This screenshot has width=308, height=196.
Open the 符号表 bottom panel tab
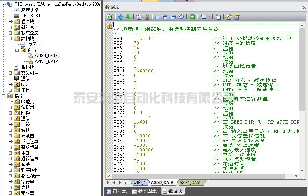tap(116, 191)
